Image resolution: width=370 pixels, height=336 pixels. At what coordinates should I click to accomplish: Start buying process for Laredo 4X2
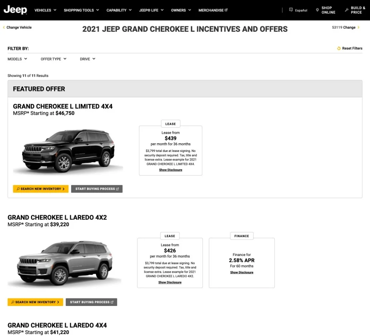coord(91,302)
